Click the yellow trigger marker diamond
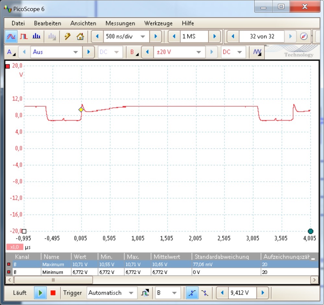This screenshot has width=324, height=305. (81, 110)
